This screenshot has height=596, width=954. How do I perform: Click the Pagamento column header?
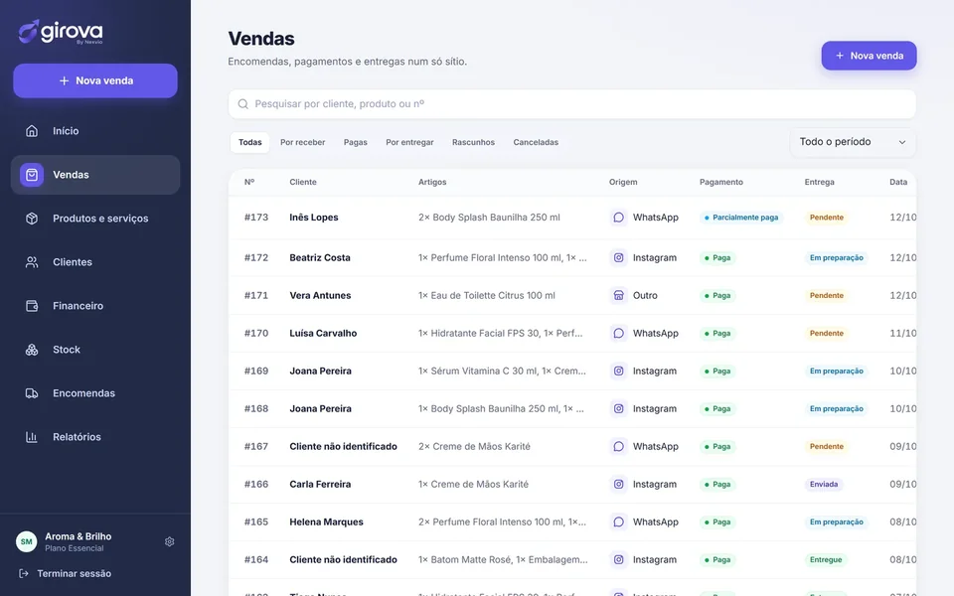[x=721, y=182]
